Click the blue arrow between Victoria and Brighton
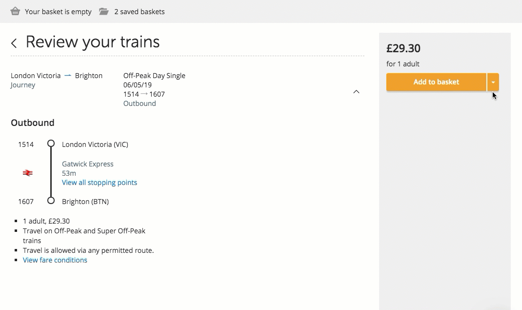Image resolution: width=522 pixels, height=310 pixels. point(68,76)
